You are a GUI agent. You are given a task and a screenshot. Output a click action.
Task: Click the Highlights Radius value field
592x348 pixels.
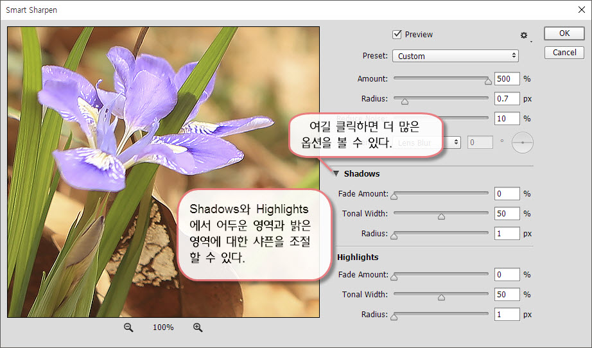[507, 315]
